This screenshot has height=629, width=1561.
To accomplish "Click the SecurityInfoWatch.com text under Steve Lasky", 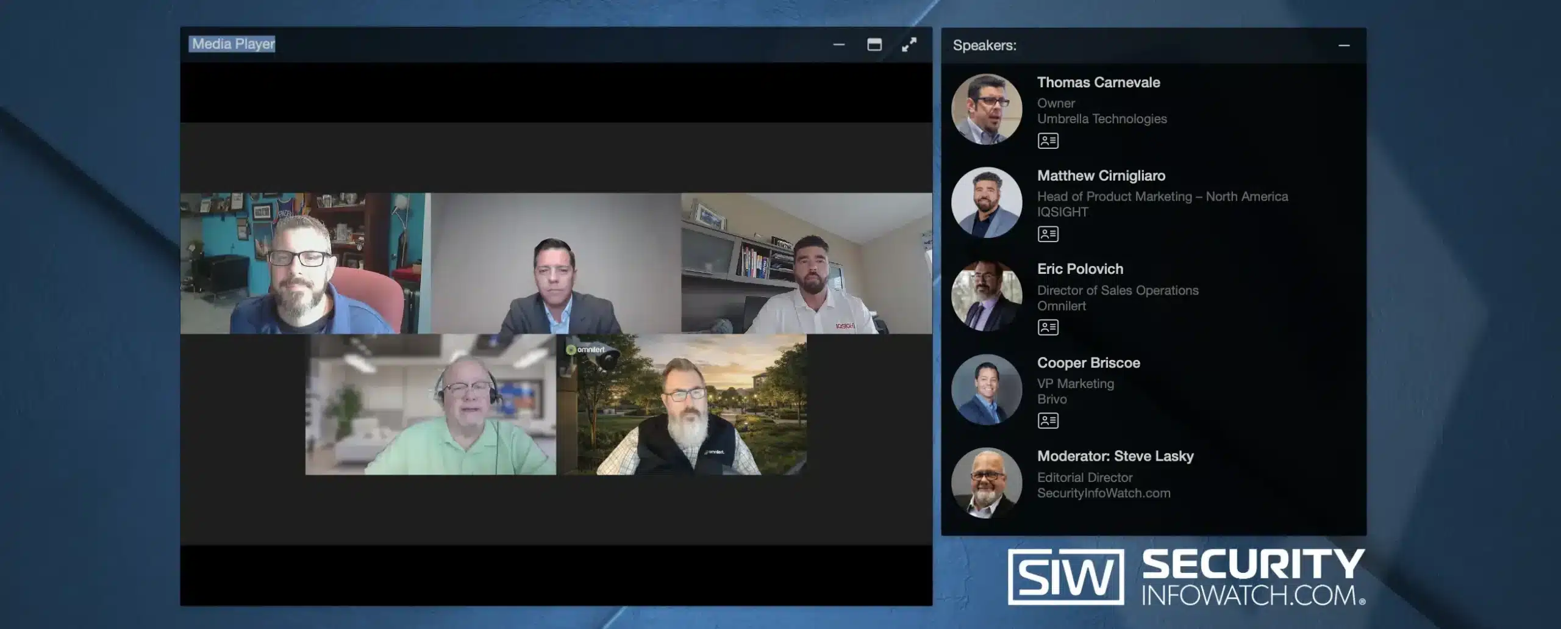I will [x=1104, y=493].
